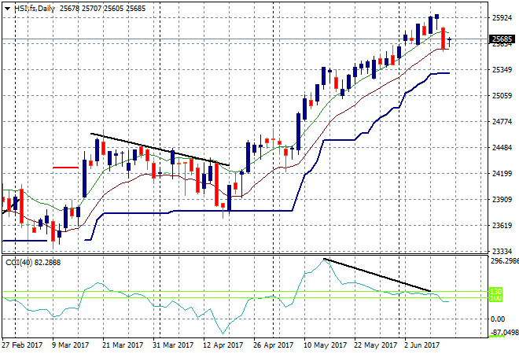
Task: Pick the 24484 price axis label
Action: click(x=502, y=148)
